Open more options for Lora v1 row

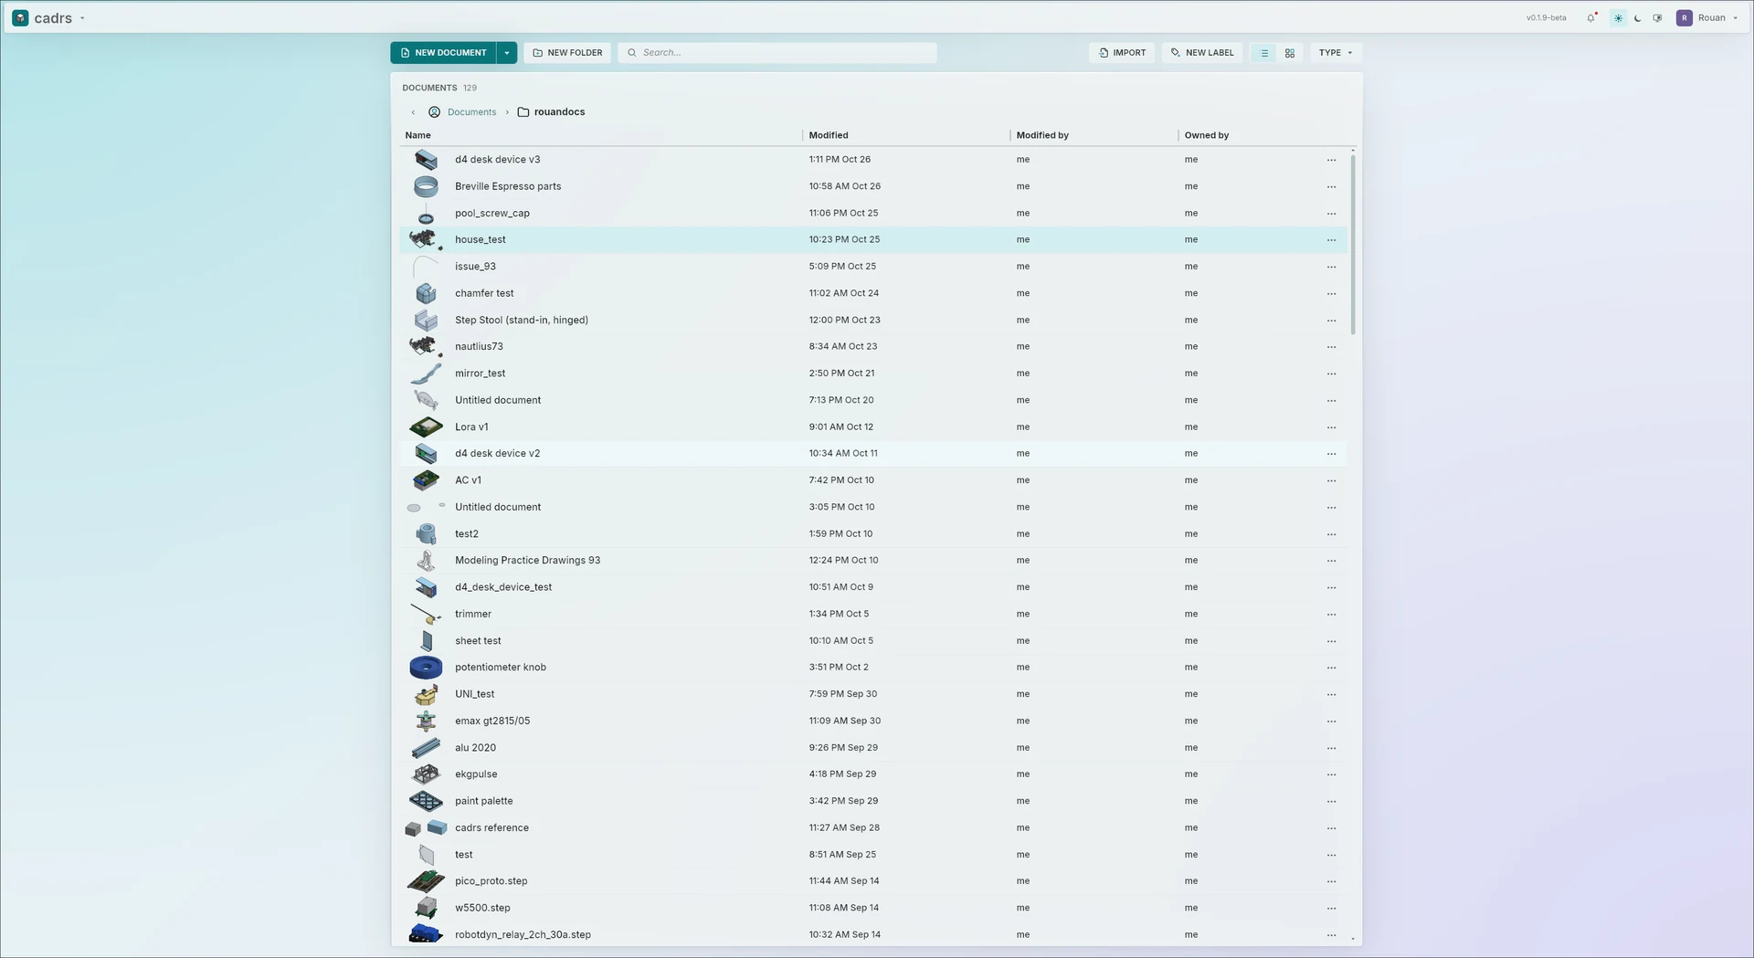[1331, 427]
